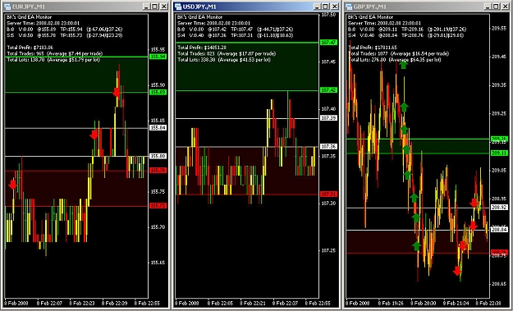The height and width of the screenshot is (311, 513).
Task: Click B:8 buy status line in GBPJPY
Action: click(406, 30)
